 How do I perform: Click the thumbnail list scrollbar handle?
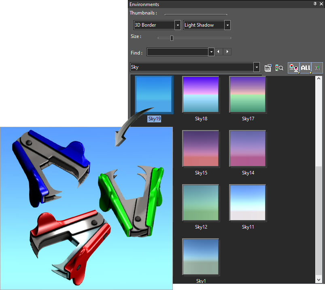tap(319, 221)
